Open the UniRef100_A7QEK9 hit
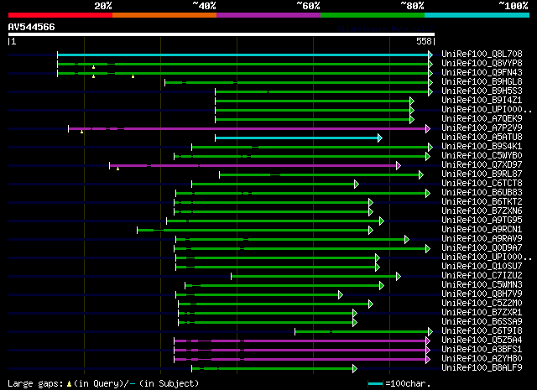Viewport: 537px width, 390px height. pyautogui.click(x=482, y=118)
